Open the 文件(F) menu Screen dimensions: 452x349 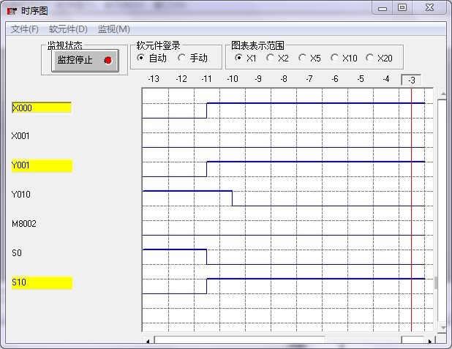(x=25, y=29)
